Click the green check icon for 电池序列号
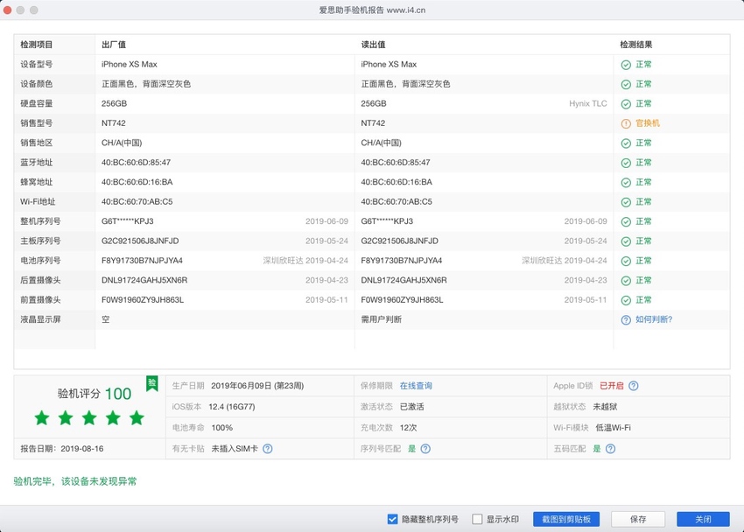 tap(626, 261)
